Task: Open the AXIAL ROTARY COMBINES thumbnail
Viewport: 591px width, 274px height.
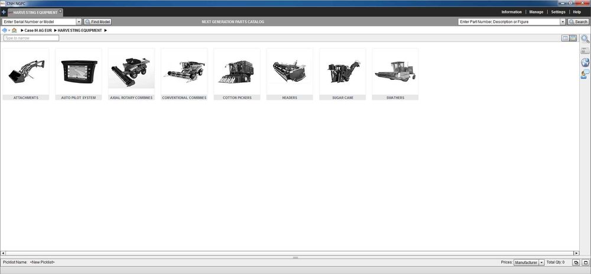Action: (132, 72)
